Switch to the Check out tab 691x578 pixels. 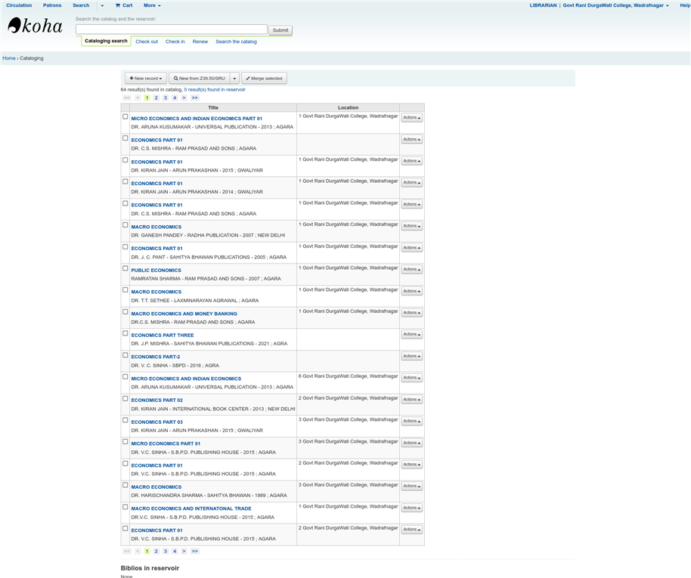(x=147, y=42)
